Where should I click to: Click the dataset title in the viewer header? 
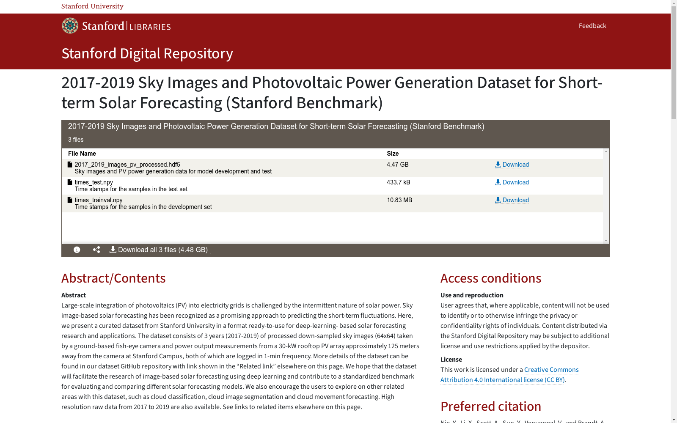tap(276, 126)
